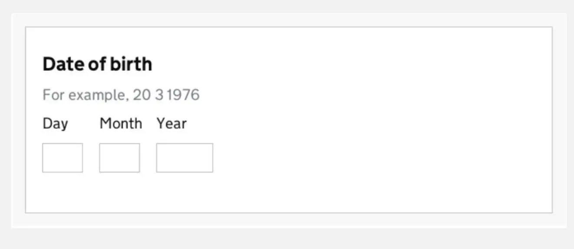
Task: Click '20' in the example text
Action: 141,95
